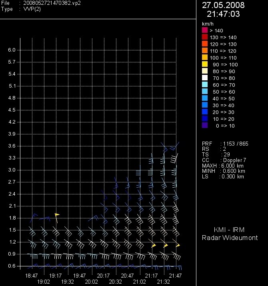Click the KMI - IRM label
268x286 pixels.
(229, 230)
